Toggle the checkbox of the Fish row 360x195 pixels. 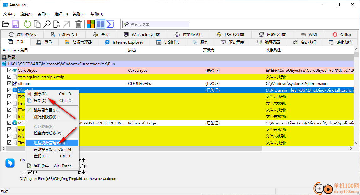(x=9, y=103)
